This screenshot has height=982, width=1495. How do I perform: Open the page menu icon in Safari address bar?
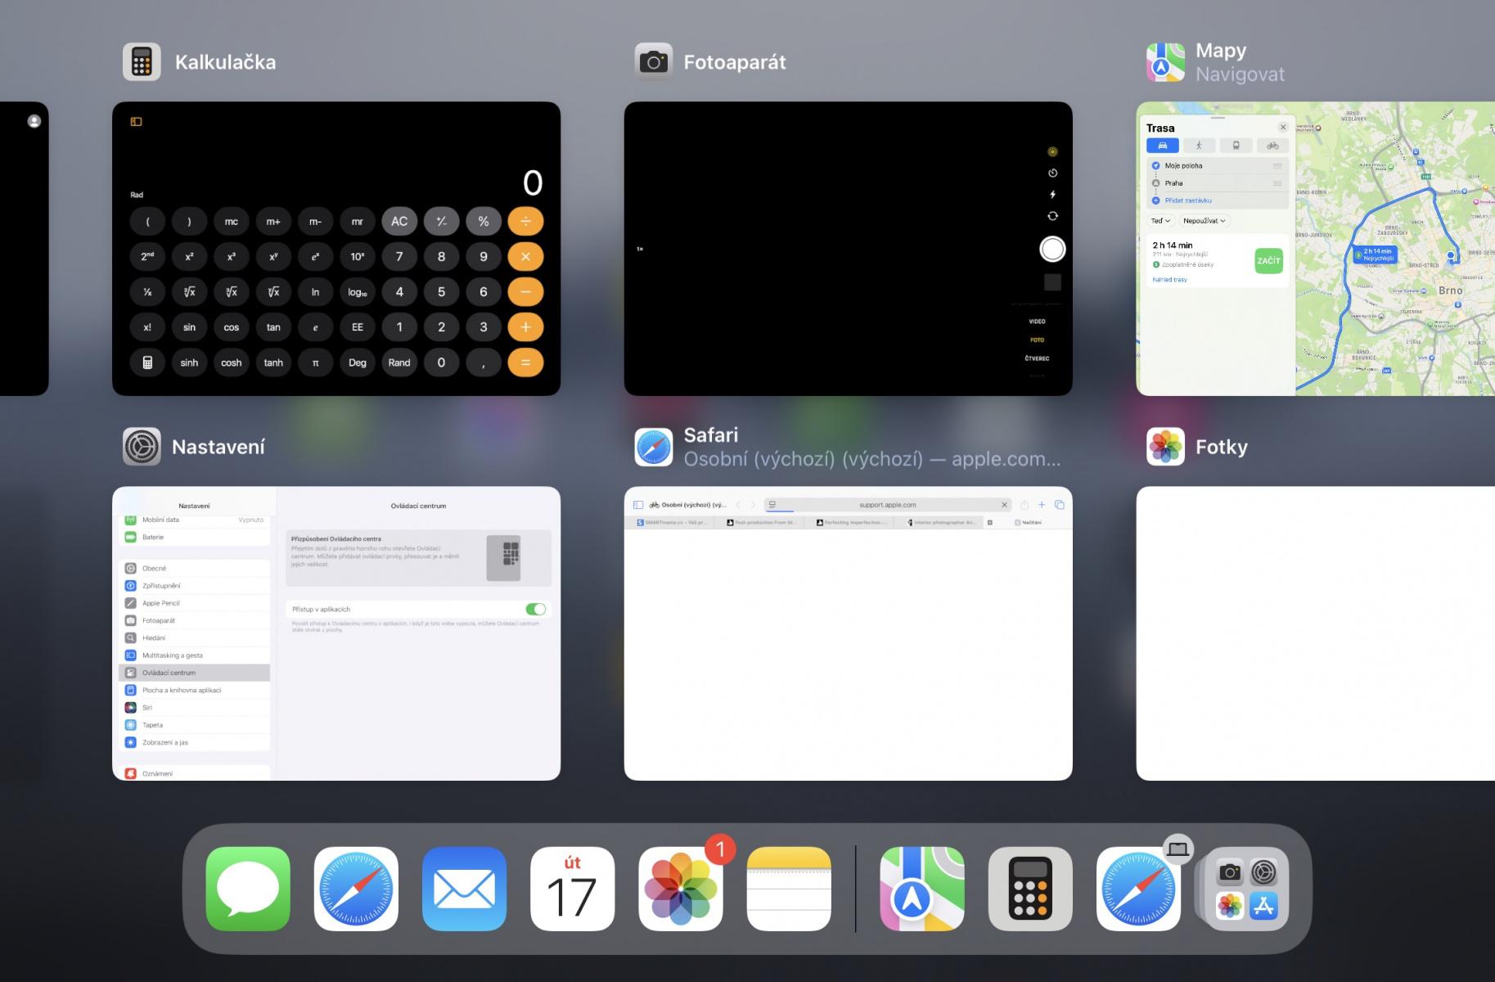coord(772,505)
